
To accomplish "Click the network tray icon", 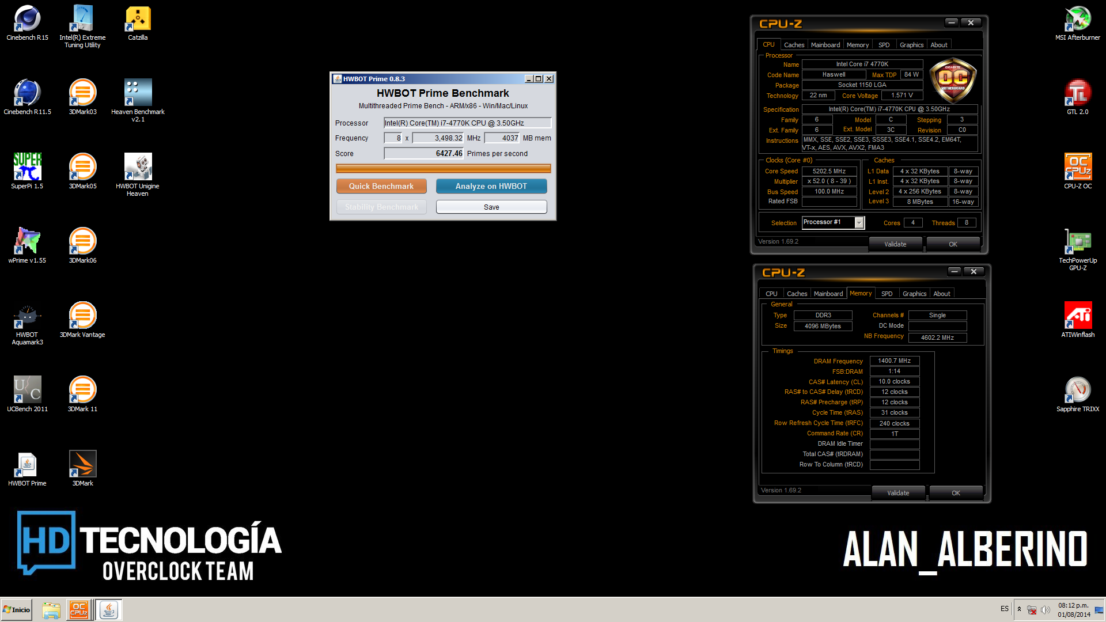I will click(1032, 610).
